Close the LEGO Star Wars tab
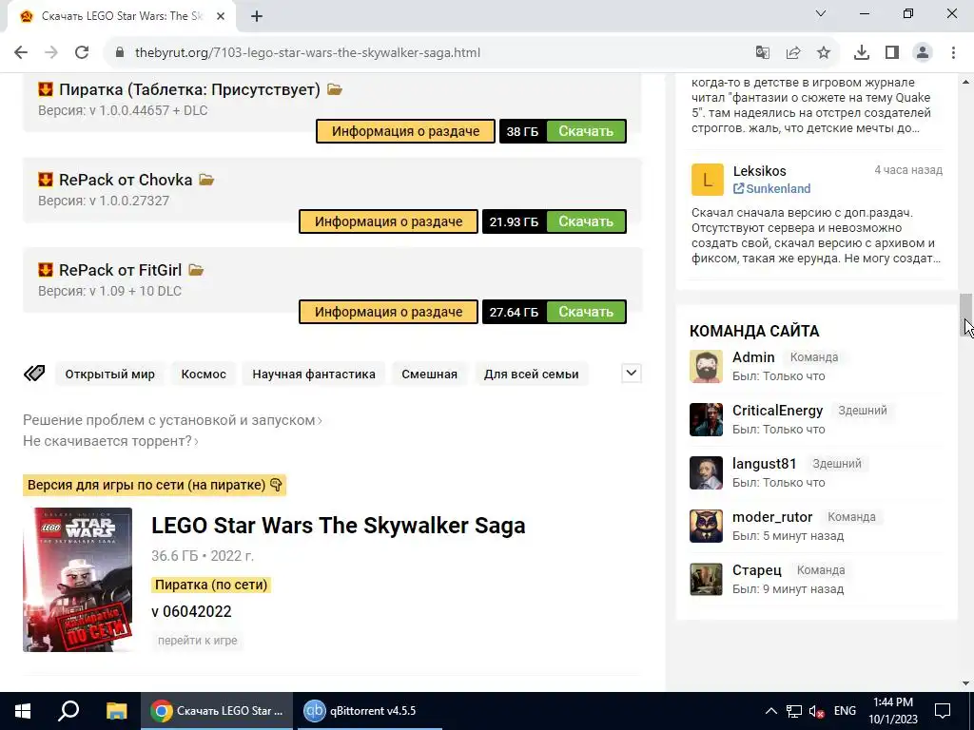This screenshot has width=974, height=730. tap(221, 17)
